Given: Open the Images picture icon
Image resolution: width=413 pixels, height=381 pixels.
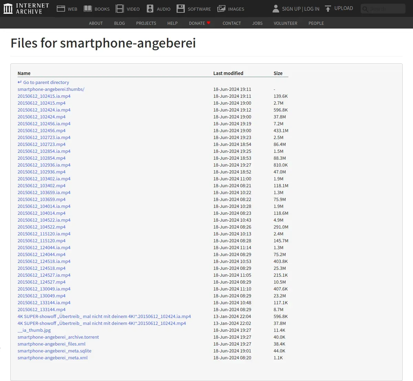Looking at the screenshot, I should click(221, 9).
